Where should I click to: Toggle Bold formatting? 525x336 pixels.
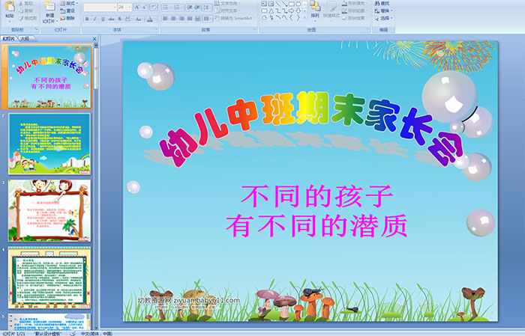click(x=87, y=19)
